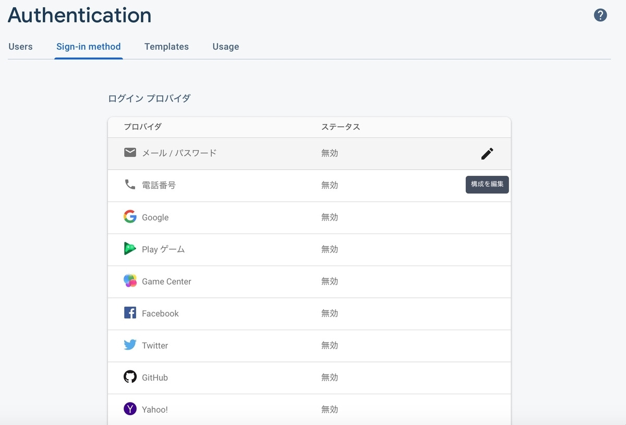Click the 無効 status in Twitter row
The image size is (626, 425).
click(x=330, y=345)
